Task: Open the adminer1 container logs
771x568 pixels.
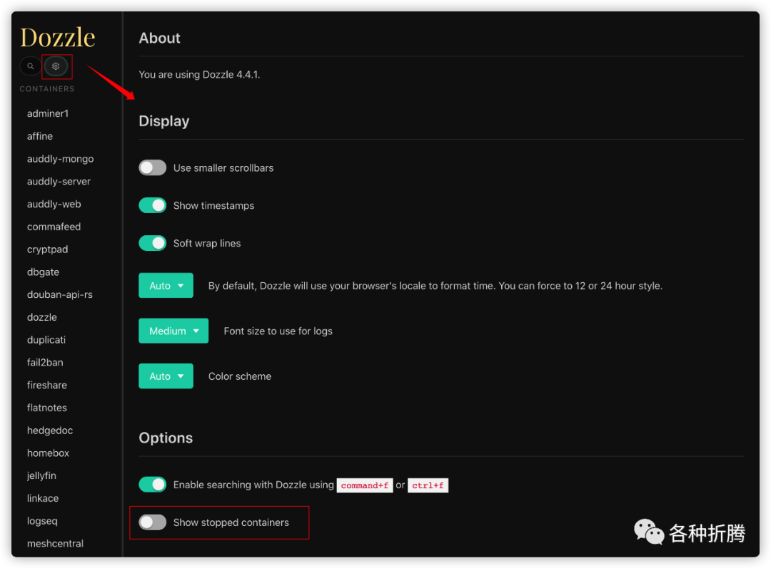Action: pyautogui.click(x=48, y=113)
